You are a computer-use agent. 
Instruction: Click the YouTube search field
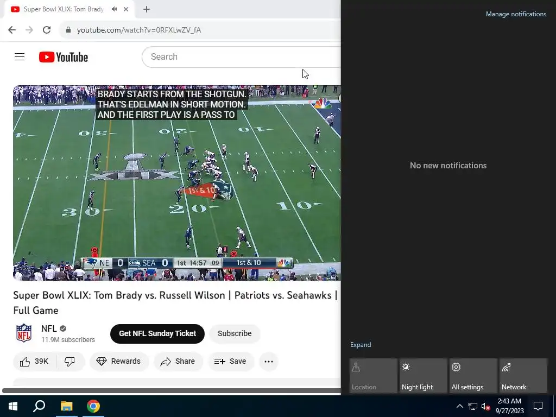pyautogui.click(x=241, y=56)
